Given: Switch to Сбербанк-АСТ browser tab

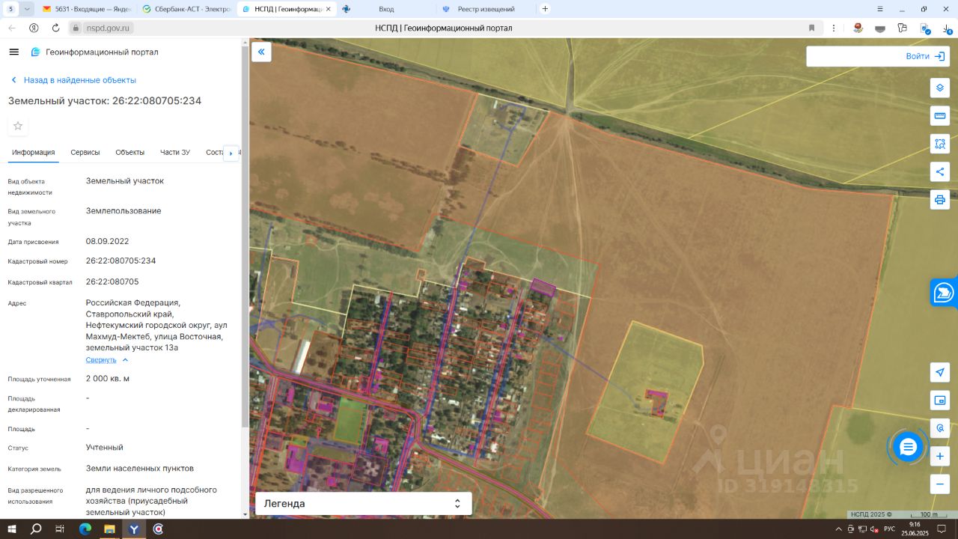Looking at the screenshot, I should 187,9.
